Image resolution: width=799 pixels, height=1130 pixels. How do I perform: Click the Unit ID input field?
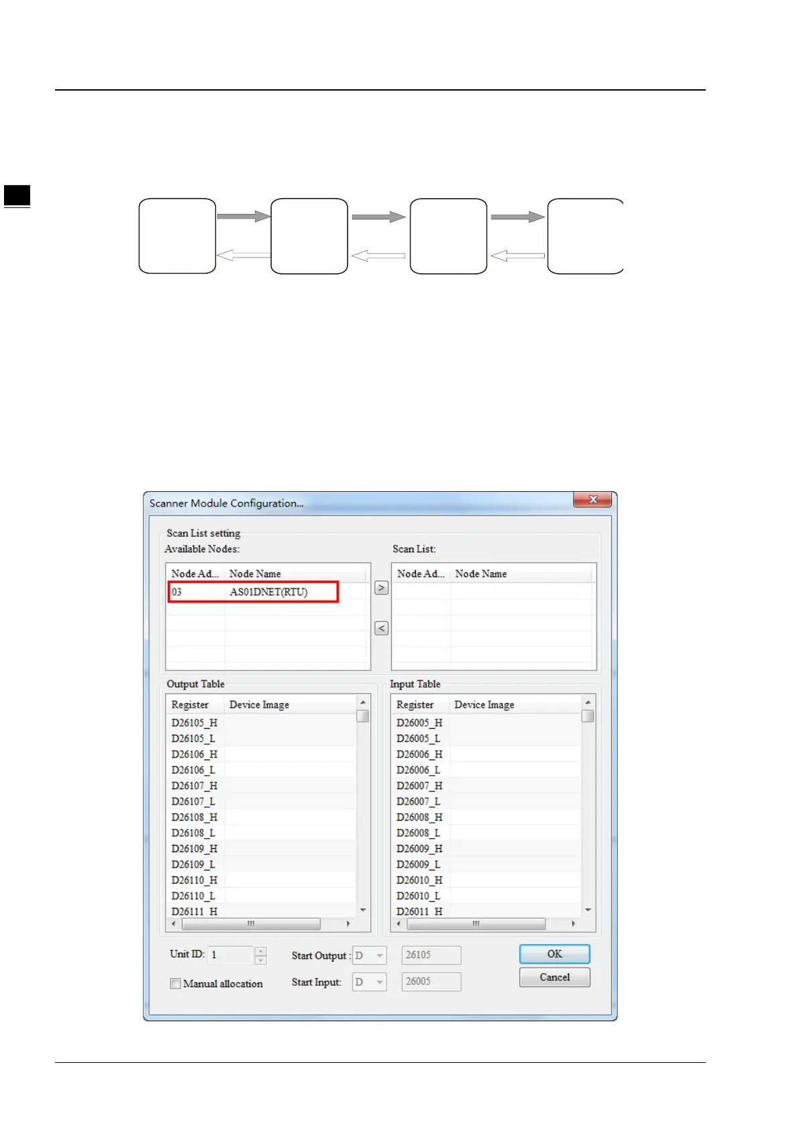pos(231,954)
